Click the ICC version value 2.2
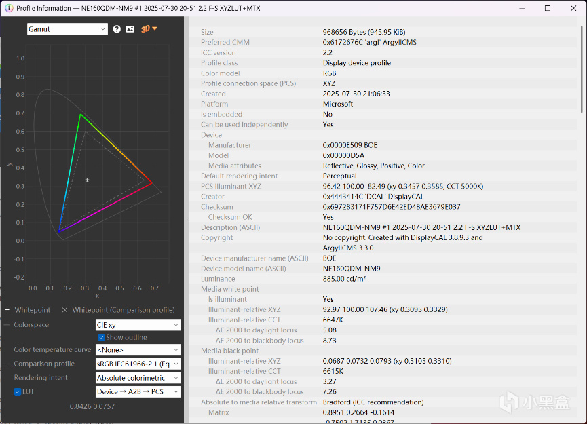This screenshot has width=587, height=424. 328,53
